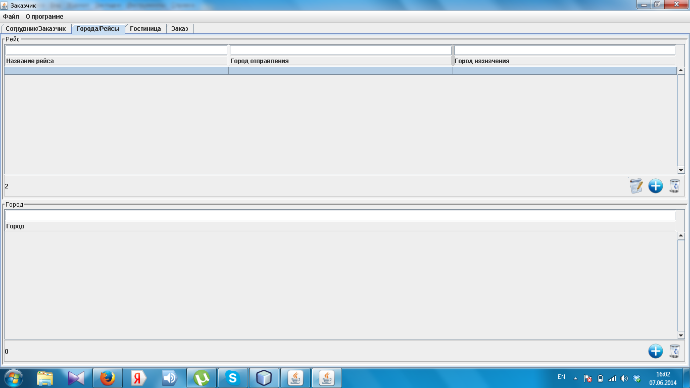The image size is (690, 388).
Task: Delete a city using the Город trash icon
Action: click(675, 351)
